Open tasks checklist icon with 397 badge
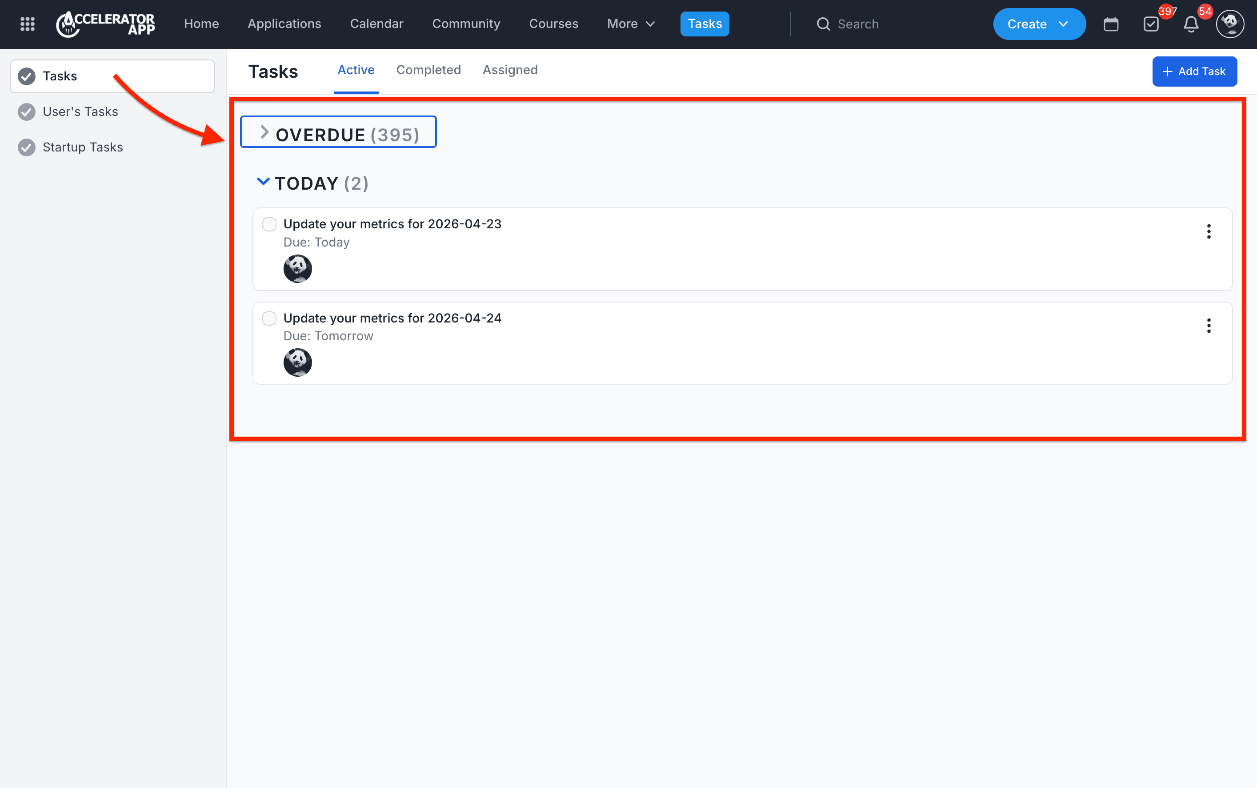The image size is (1257, 788). (x=1151, y=24)
